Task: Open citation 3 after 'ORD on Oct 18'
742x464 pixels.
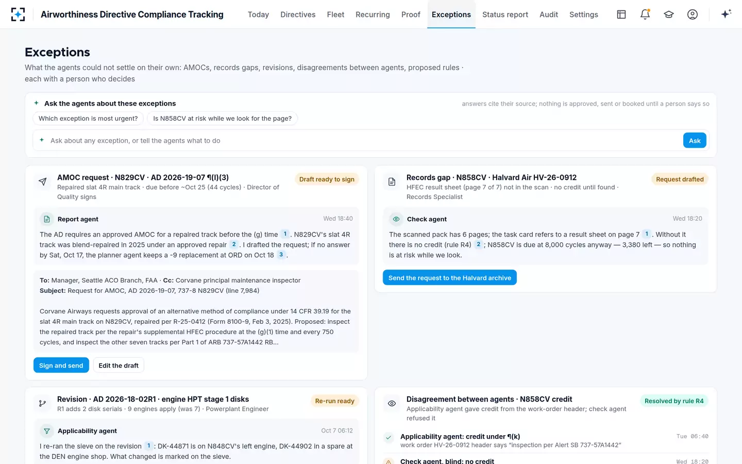Action: pos(281,255)
